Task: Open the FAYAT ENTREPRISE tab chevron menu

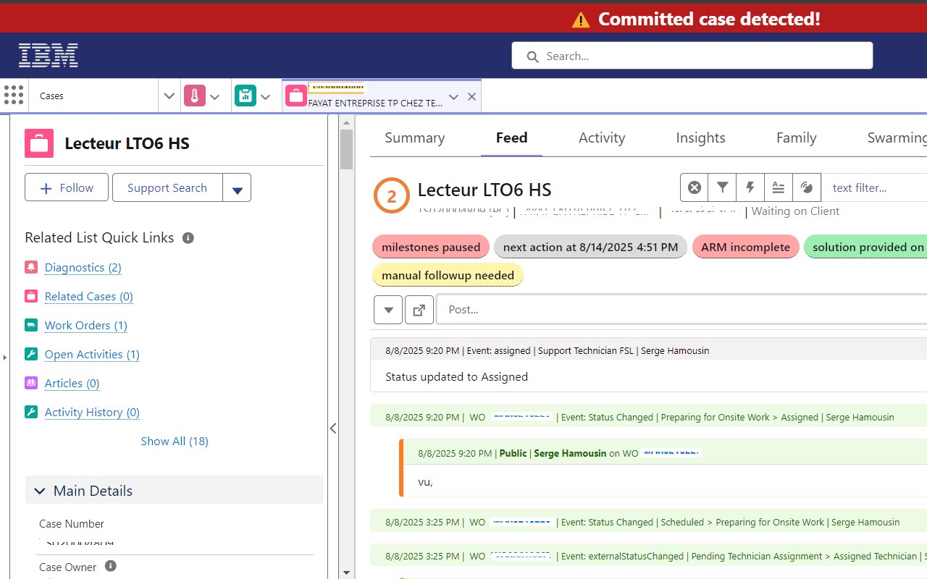Action: click(x=453, y=96)
